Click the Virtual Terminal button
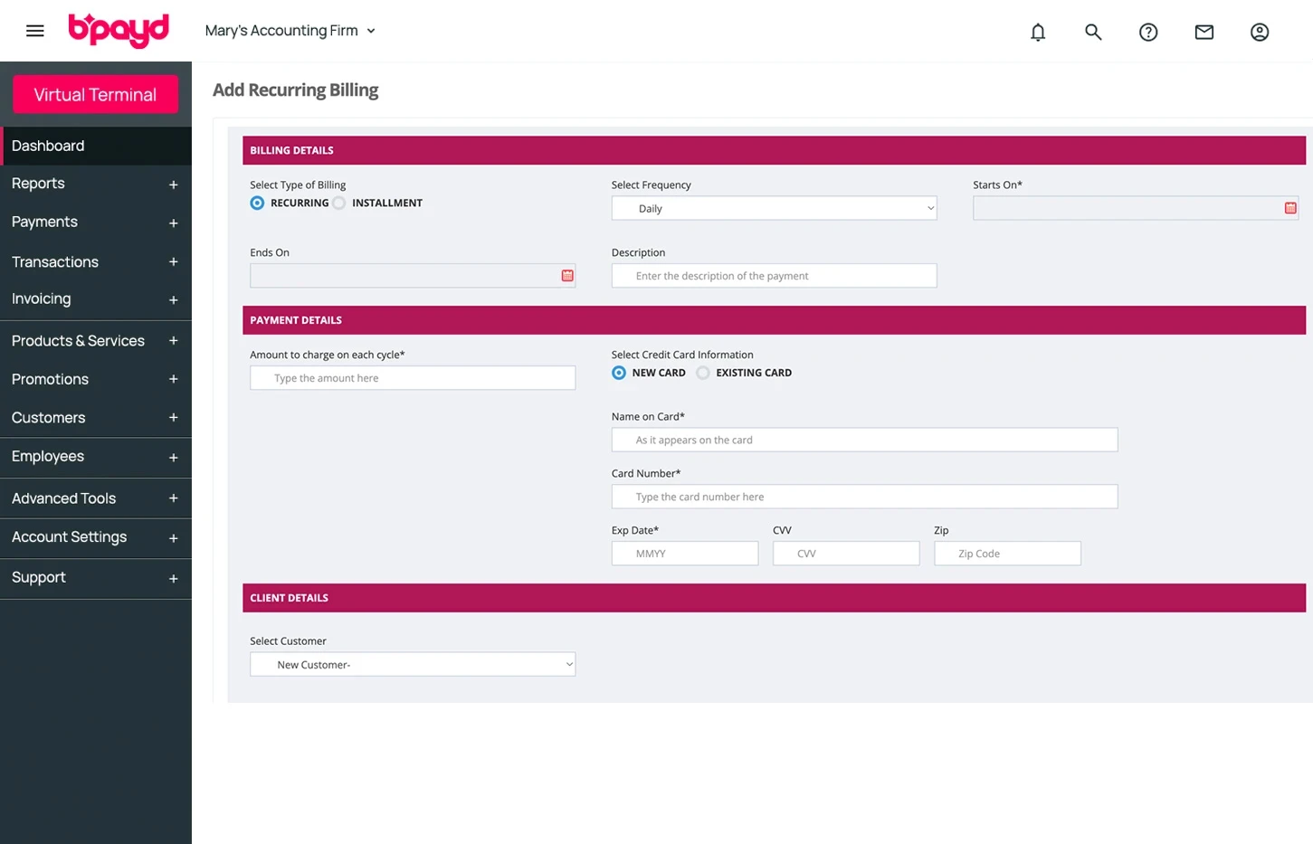1313x844 pixels. [95, 94]
